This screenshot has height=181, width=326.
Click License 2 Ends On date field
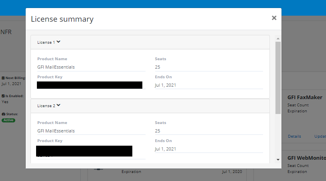pyautogui.click(x=209, y=149)
